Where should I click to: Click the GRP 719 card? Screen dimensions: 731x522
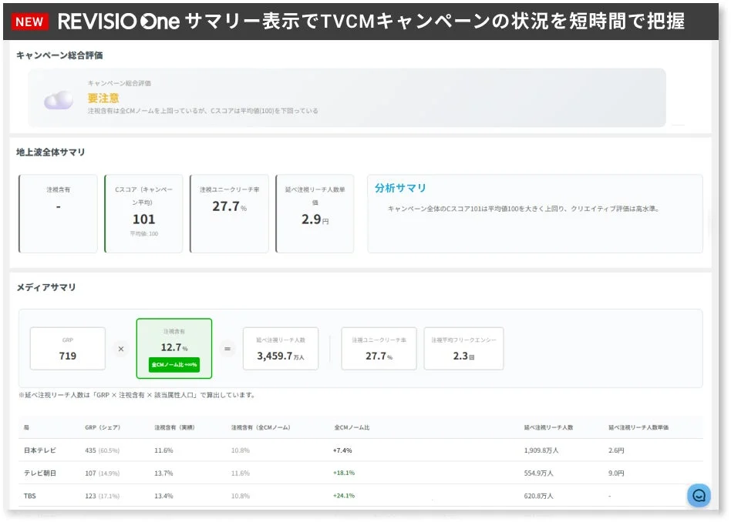(x=68, y=349)
